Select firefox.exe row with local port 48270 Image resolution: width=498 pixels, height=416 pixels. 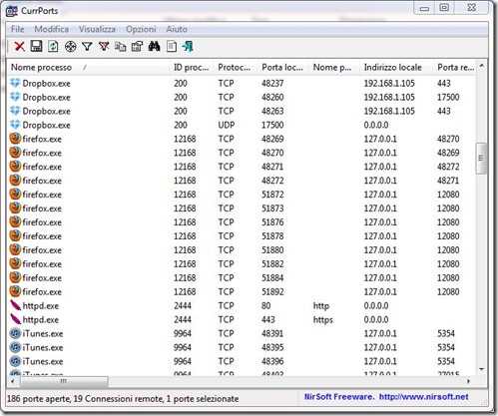point(242,153)
